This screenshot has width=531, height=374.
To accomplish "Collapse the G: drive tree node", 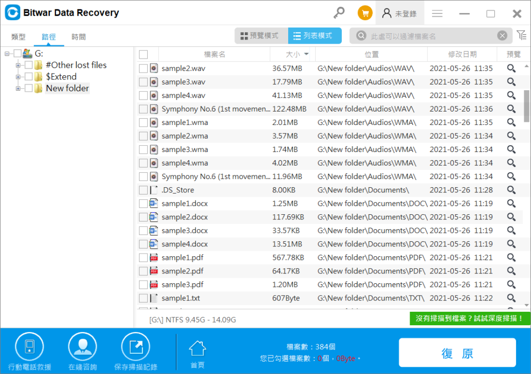I will point(7,53).
